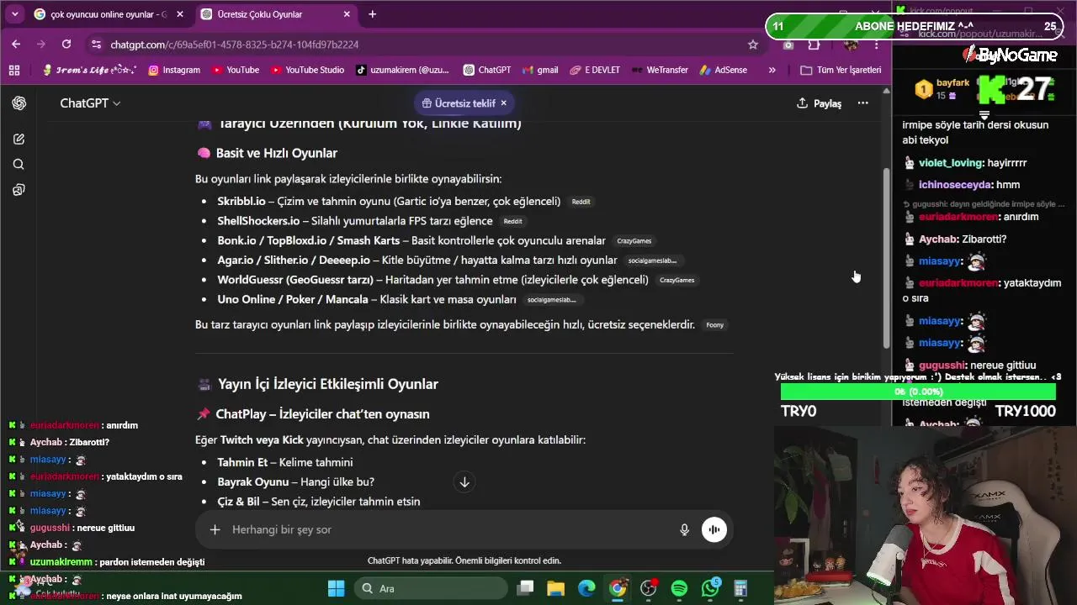Open the WeTransfer bookmark
1077x605 pixels.
pos(659,70)
